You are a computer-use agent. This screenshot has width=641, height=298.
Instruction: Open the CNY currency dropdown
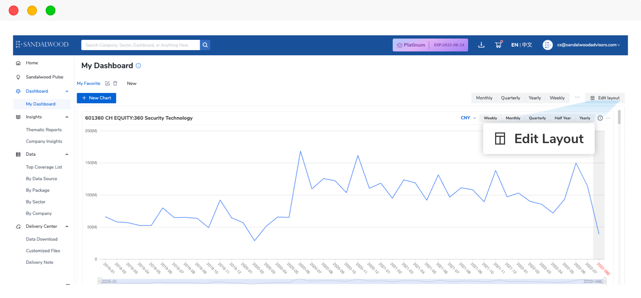468,118
